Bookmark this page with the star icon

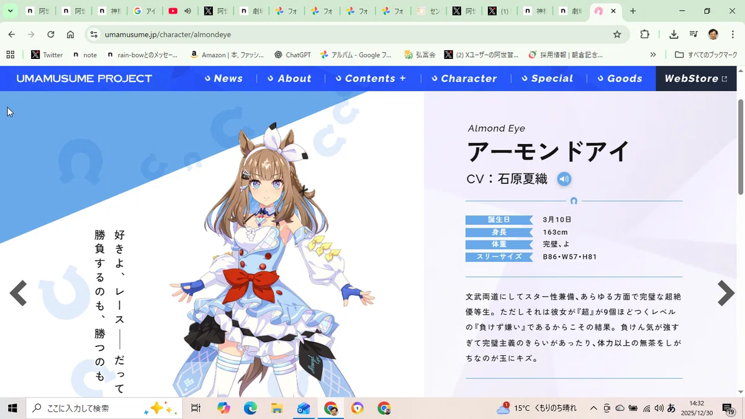(x=617, y=35)
